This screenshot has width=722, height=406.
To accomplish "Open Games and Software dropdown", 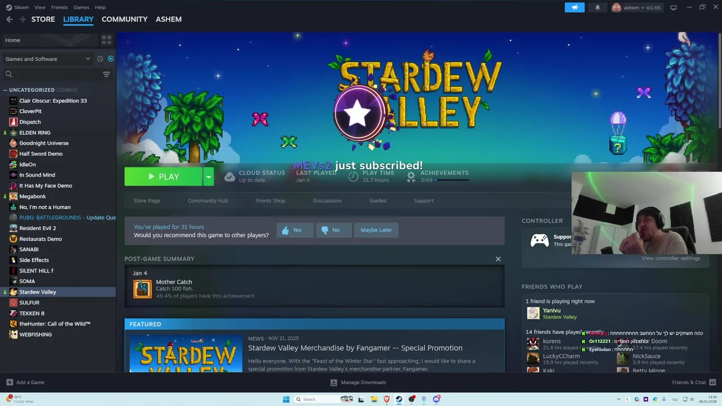I will [x=47, y=59].
